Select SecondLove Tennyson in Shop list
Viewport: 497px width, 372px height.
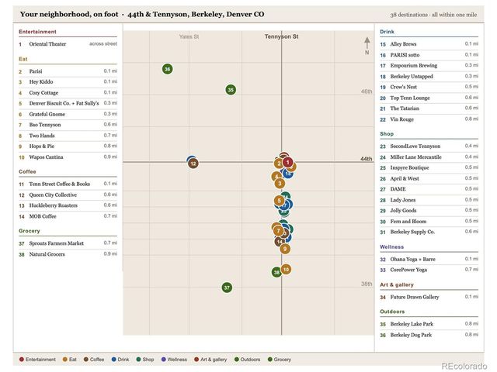click(x=429, y=146)
